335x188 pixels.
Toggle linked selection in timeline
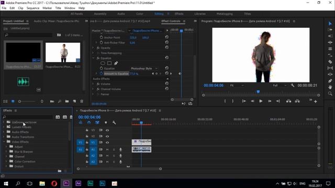tap(97, 123)
